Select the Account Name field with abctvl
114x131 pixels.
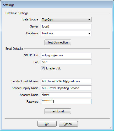66,95
